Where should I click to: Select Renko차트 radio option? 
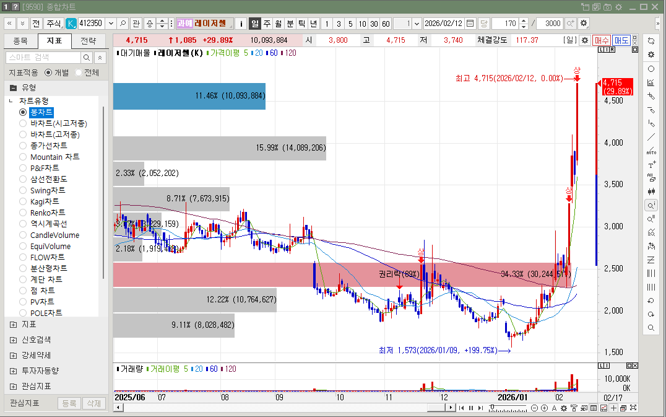click(x=23, y=213)
